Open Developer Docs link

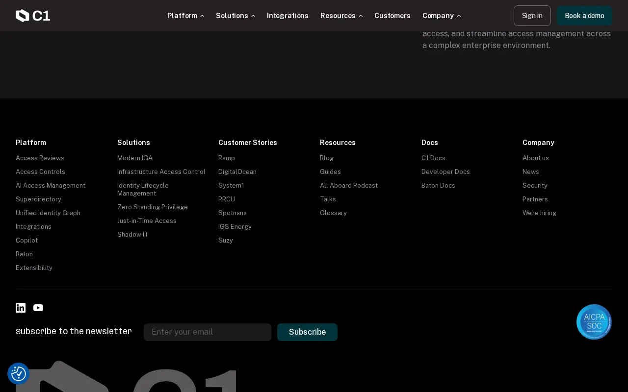445,171
